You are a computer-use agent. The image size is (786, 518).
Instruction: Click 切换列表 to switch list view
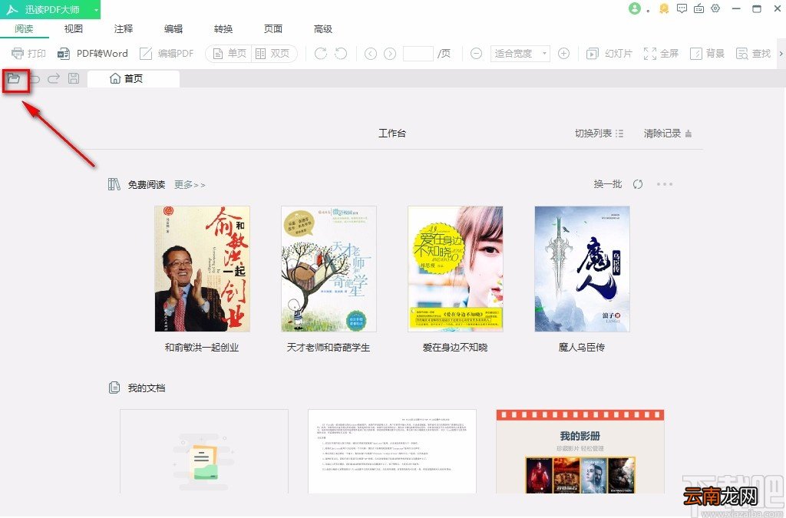coord(599,134)
